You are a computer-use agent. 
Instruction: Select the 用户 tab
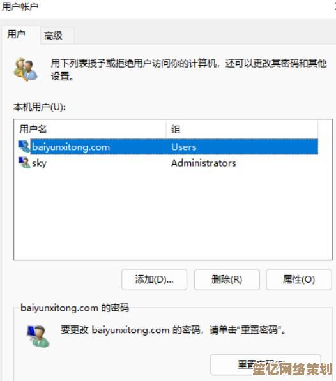(17, 34)
